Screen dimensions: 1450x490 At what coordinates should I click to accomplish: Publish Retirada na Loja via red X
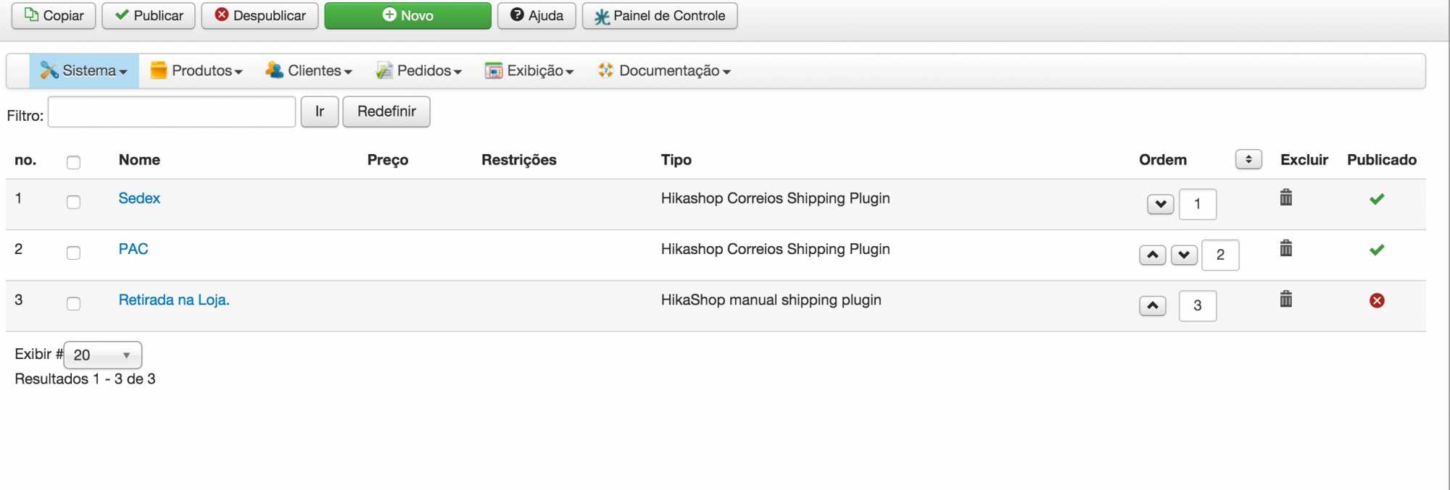click(x=1377, y=300)
